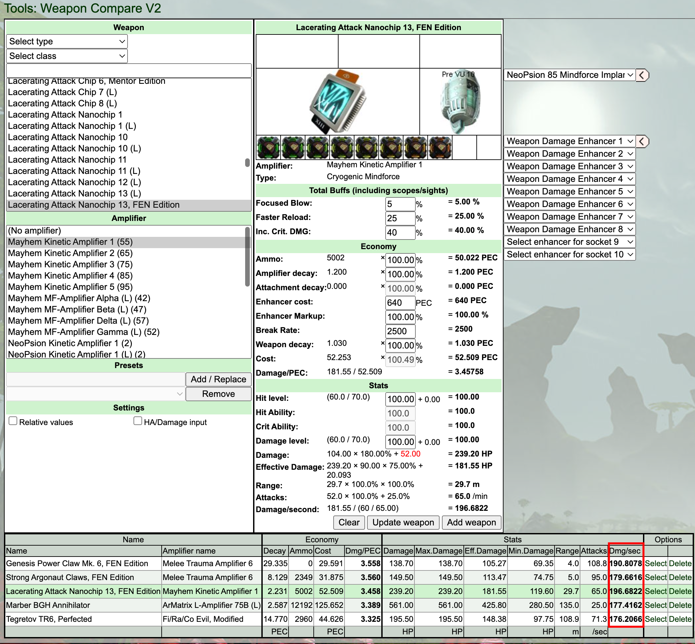This screenshot has width=695, height=644.
Task: Click the Enhancer Markup percentage field
Action: click(400, 317)
